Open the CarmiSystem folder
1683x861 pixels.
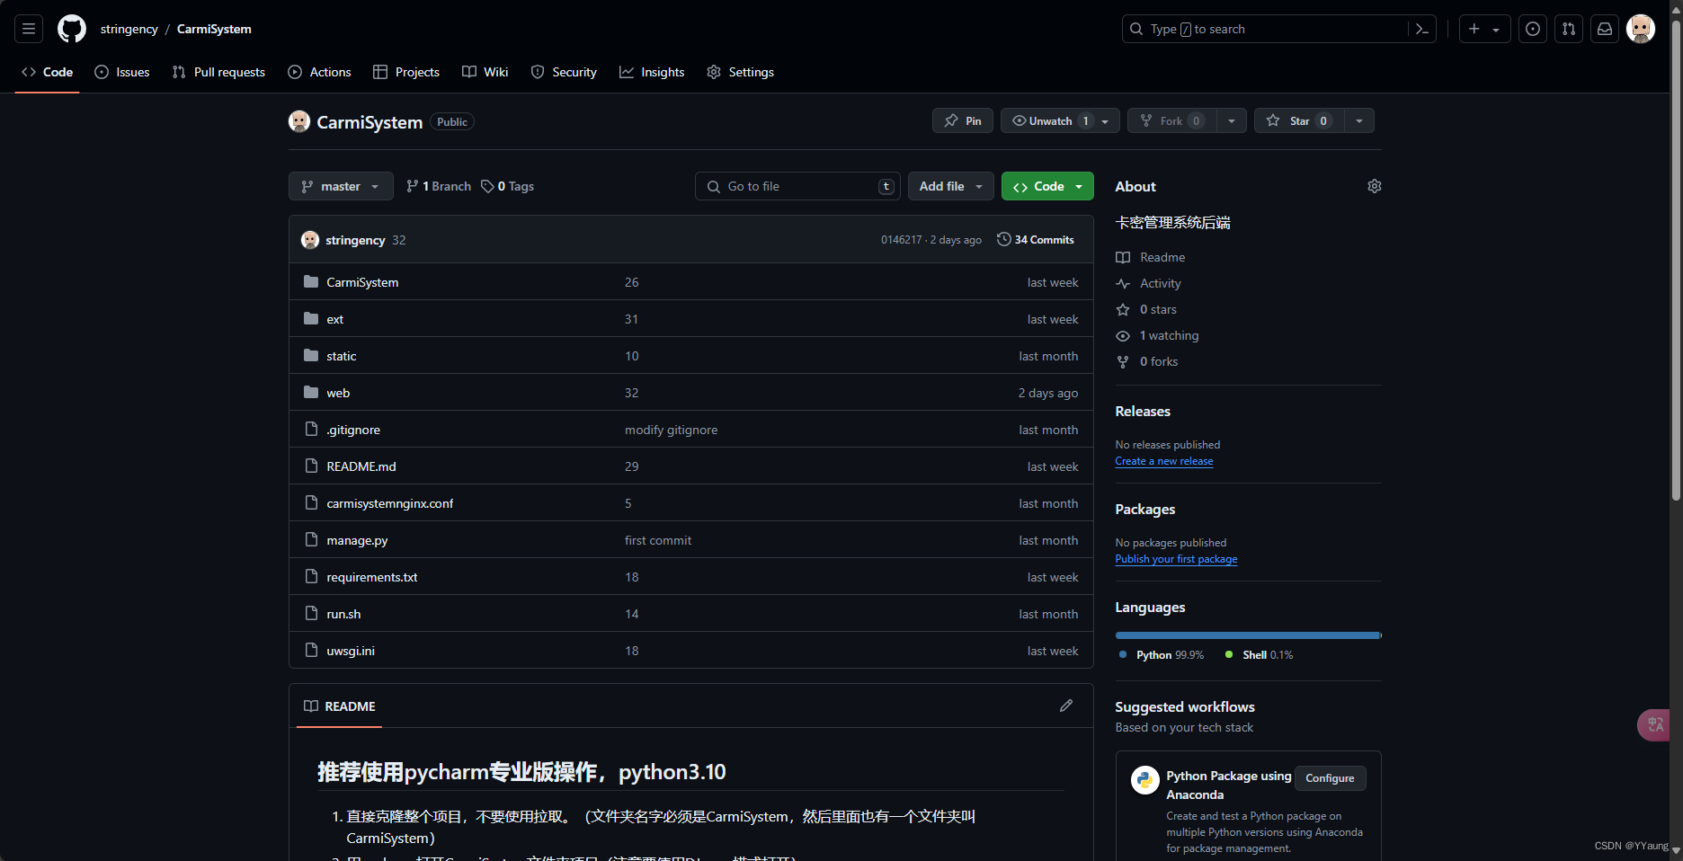362,282
